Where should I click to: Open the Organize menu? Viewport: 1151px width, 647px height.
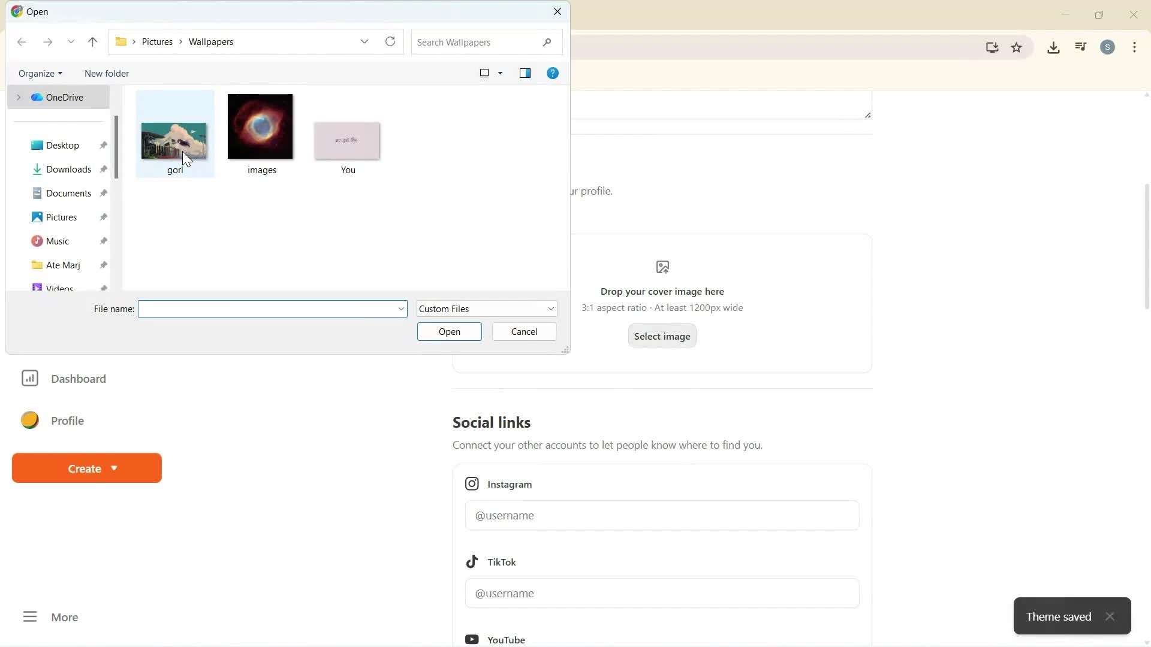coord(40,73)
